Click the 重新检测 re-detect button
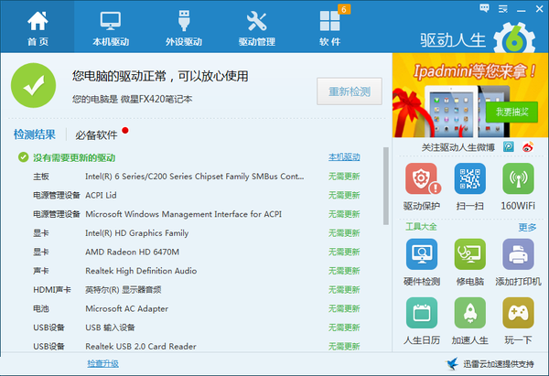 pos(349,91)
